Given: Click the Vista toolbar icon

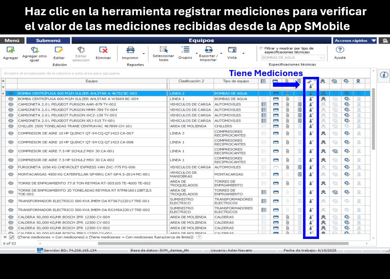Looking at the screenshot, I should click(x=232, y=50).
